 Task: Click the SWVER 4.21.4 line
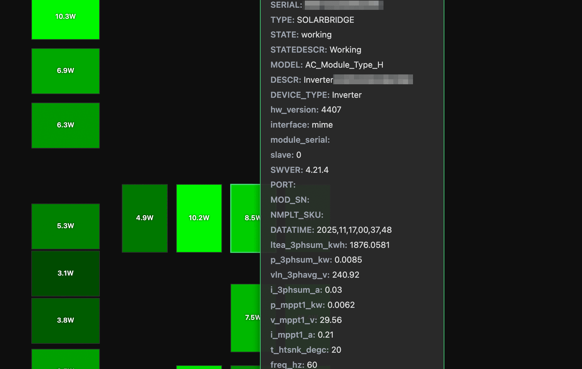[299, 170]
